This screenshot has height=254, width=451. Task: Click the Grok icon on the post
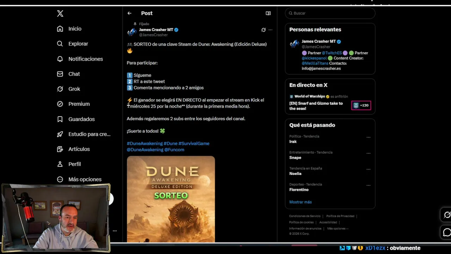click(x=263, y=30)
